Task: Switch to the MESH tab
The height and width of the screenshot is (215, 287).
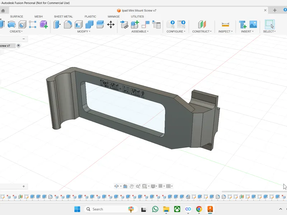Action: (38, 16)
